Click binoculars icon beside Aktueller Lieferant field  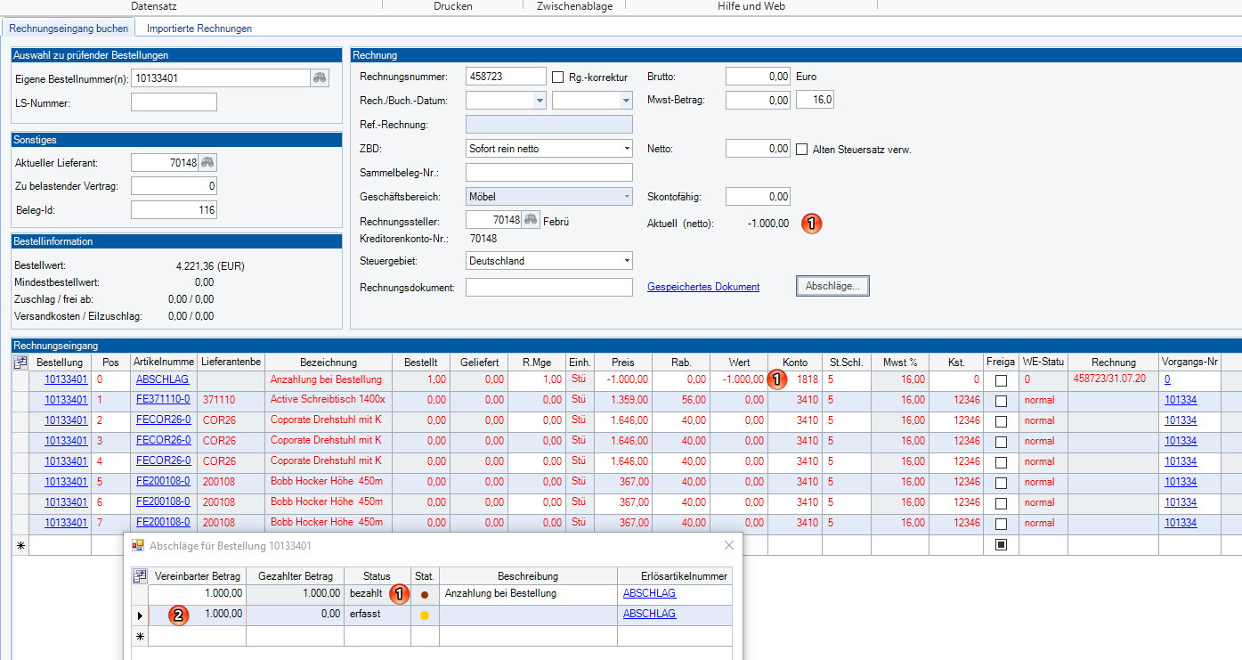point(207,162)
